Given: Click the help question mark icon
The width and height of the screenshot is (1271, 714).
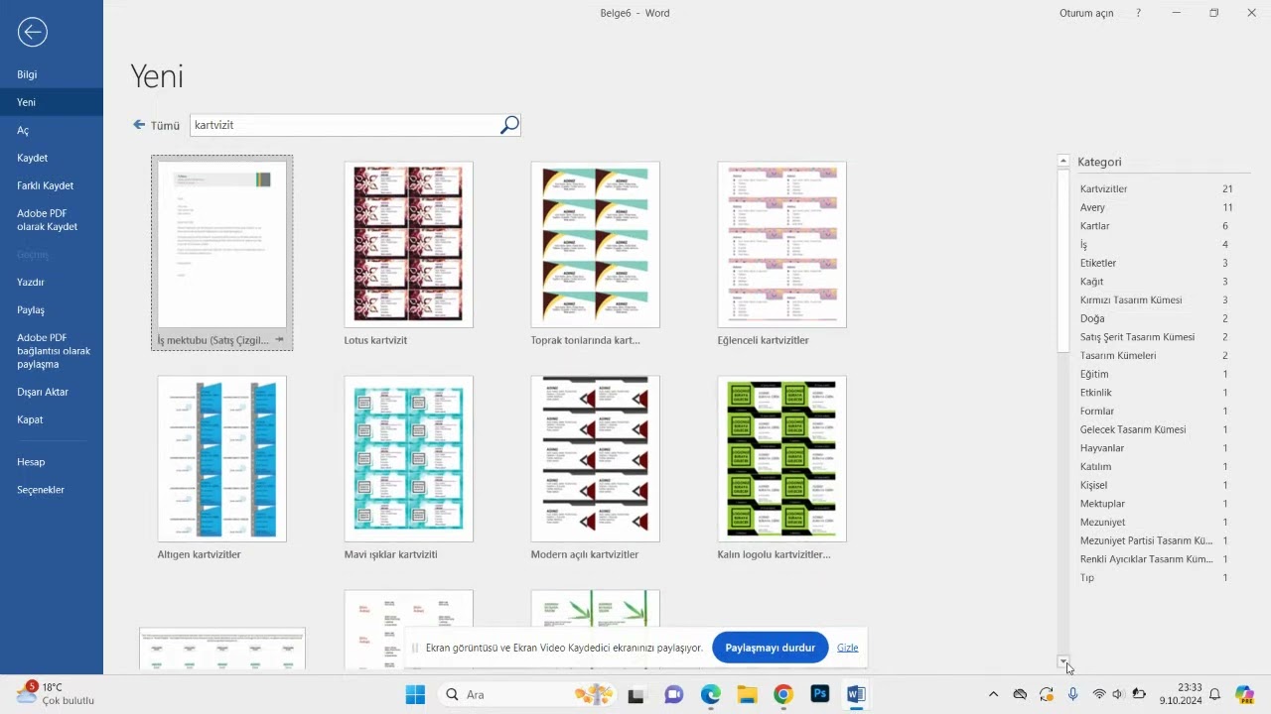Looking at the screenshot, I should [1138, 13].
